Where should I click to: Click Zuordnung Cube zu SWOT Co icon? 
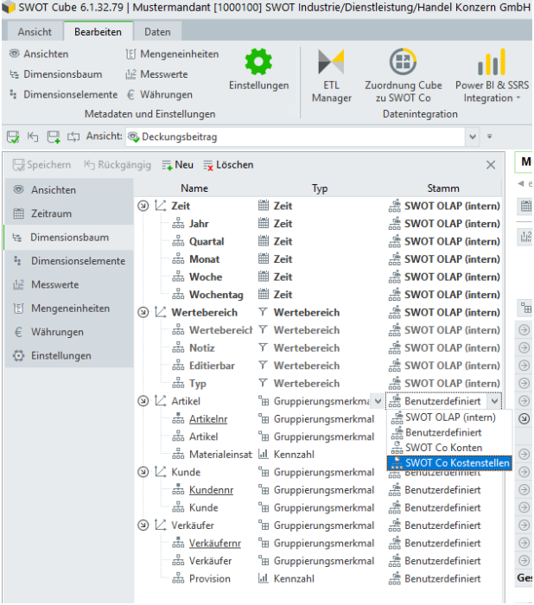[403, 75]
